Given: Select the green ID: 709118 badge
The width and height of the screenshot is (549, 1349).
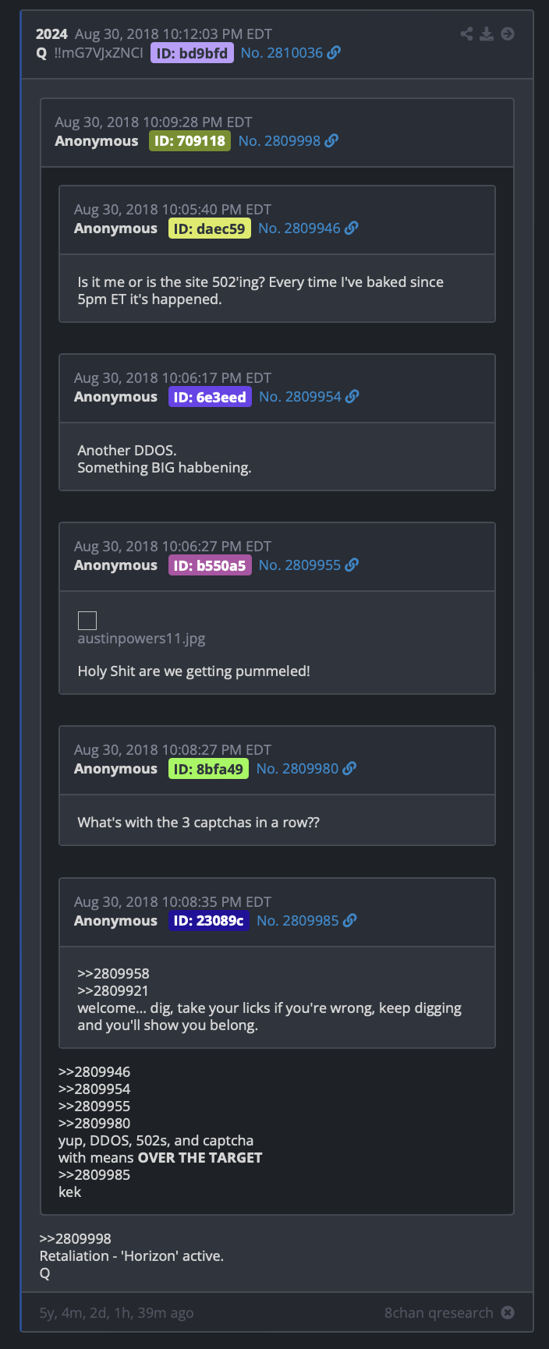Looking at the screenshot, I should pyautogui.click(x=189, y=141).
